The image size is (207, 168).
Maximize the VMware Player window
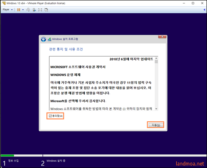click(x=193, y=3)
